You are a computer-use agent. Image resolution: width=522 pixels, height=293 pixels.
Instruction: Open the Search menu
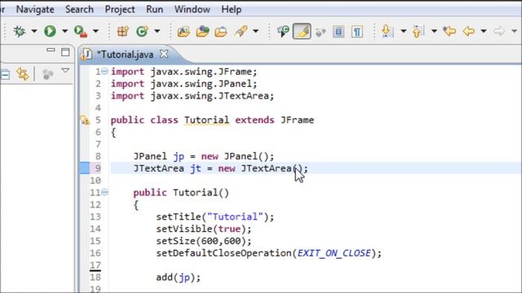(79, 9)
